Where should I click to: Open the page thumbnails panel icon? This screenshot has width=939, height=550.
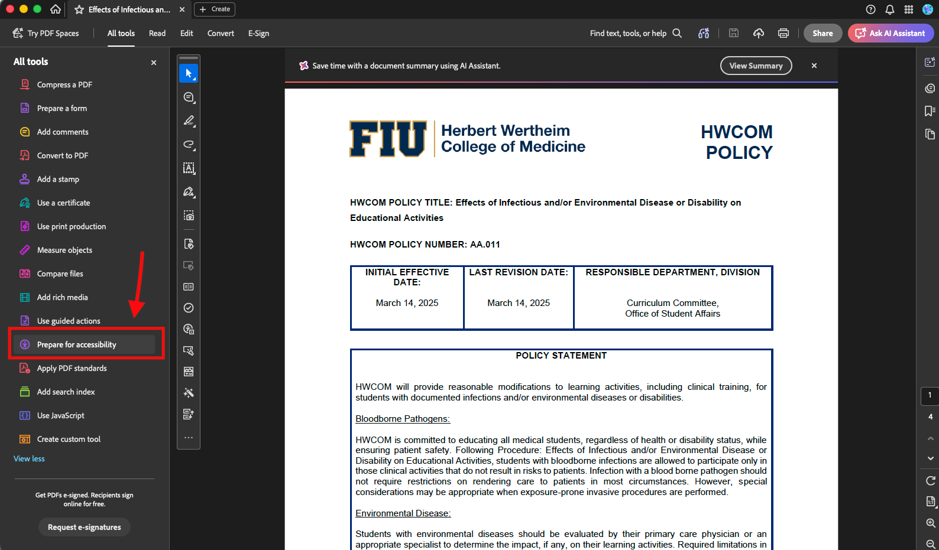930,134
